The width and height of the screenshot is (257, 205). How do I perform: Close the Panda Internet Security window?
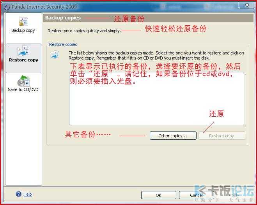(x=246, y=5)
